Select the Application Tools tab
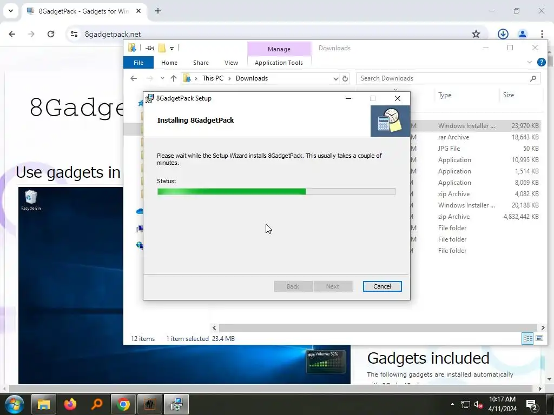This screenshot has width=554, height=415. click(x=279, y=63)
